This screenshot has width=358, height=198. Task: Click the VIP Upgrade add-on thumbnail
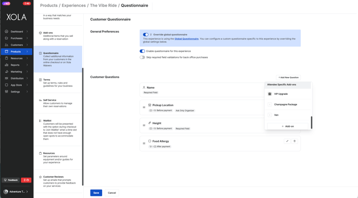[x=270, y=94]
